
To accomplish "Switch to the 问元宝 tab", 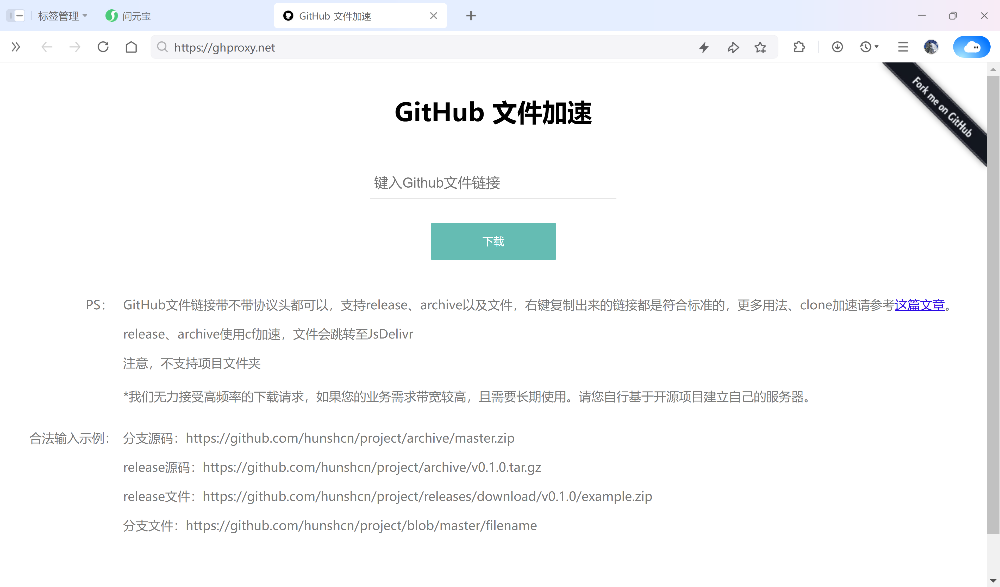I will (x=128, y=16).
